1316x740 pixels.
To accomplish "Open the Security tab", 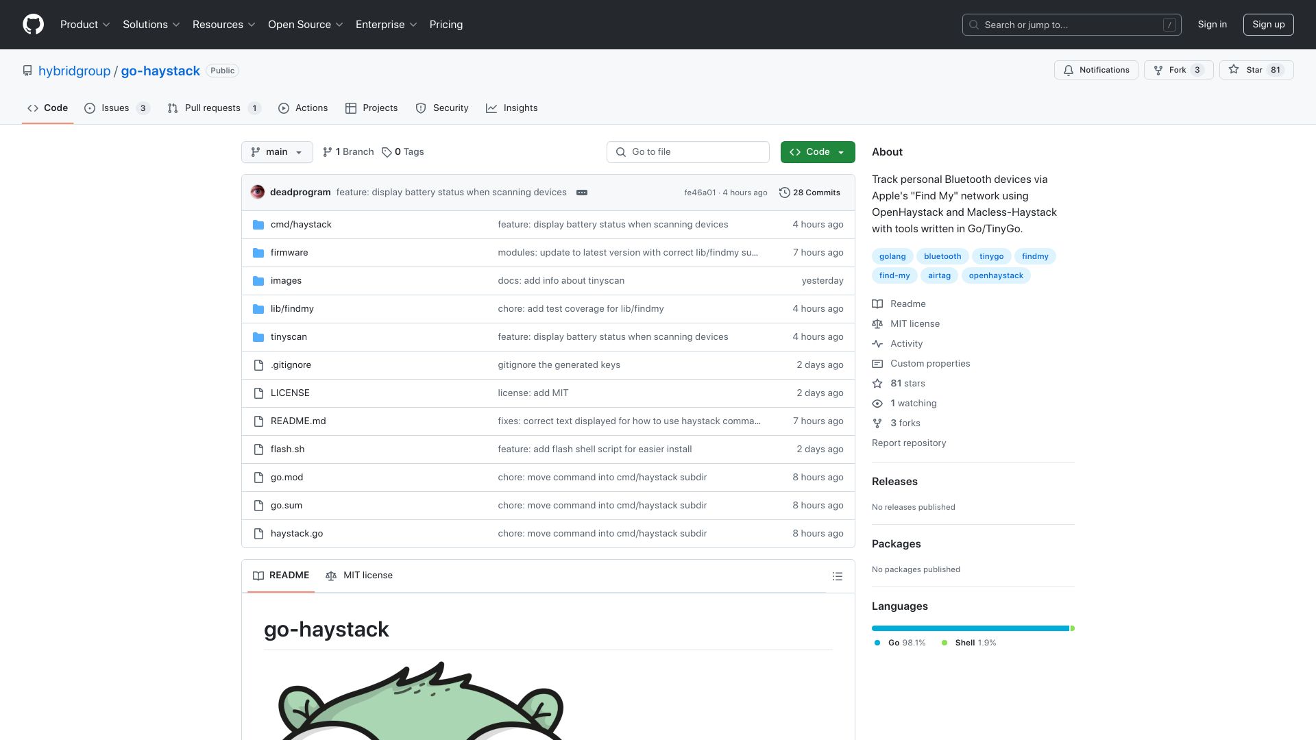I will point(442,108).
